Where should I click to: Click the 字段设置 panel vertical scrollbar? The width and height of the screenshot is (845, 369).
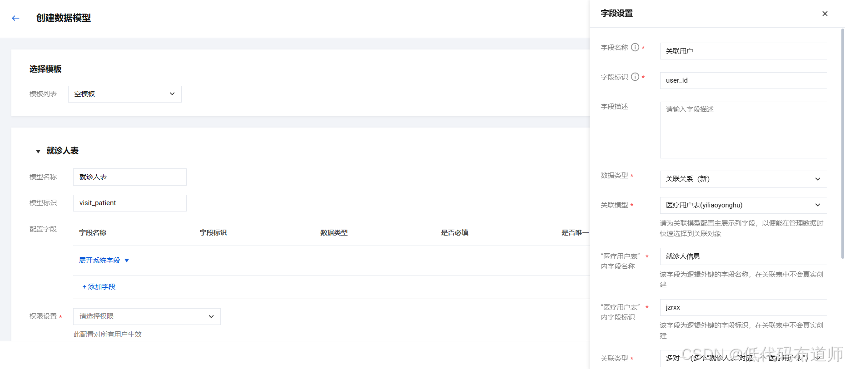pyautogui.click(x=842, y=143)
